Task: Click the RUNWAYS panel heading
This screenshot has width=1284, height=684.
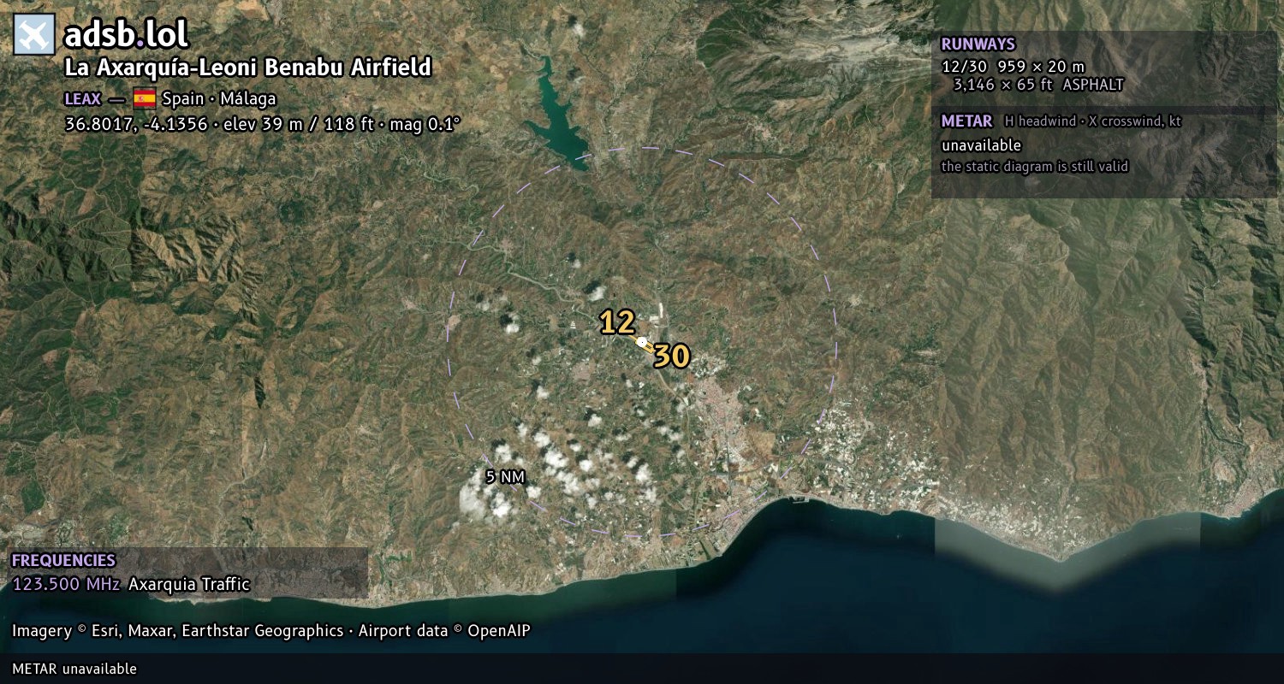Action: (x=978, y=44)
